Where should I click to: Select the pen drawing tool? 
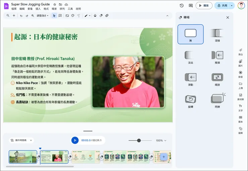[x=86, y=16]
